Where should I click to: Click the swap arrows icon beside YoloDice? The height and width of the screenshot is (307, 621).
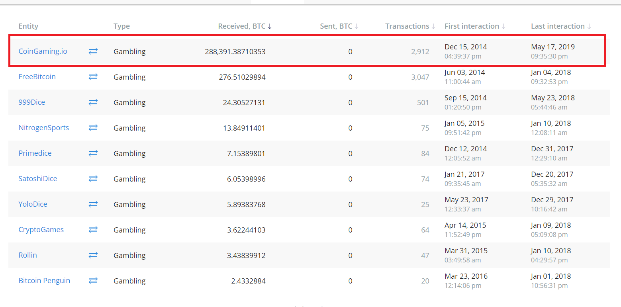(93, 204)
